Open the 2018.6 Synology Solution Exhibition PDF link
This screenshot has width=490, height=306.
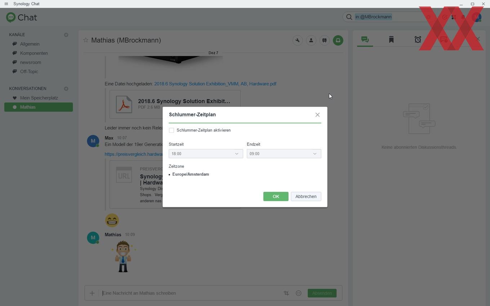point(215,84)
